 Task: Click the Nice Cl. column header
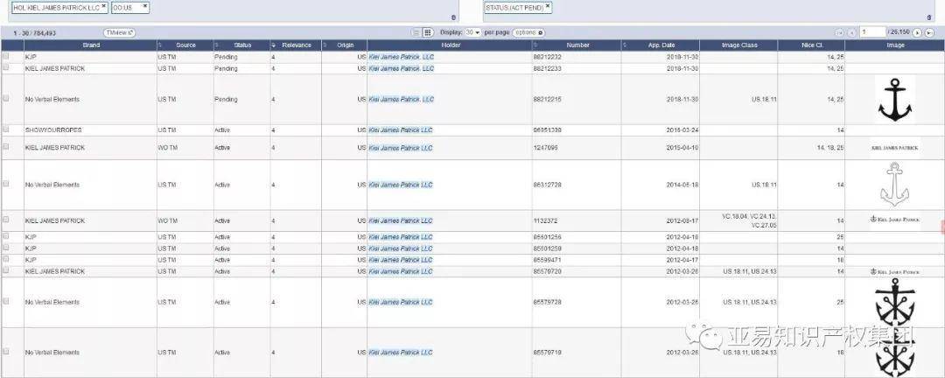coord(811,45)
